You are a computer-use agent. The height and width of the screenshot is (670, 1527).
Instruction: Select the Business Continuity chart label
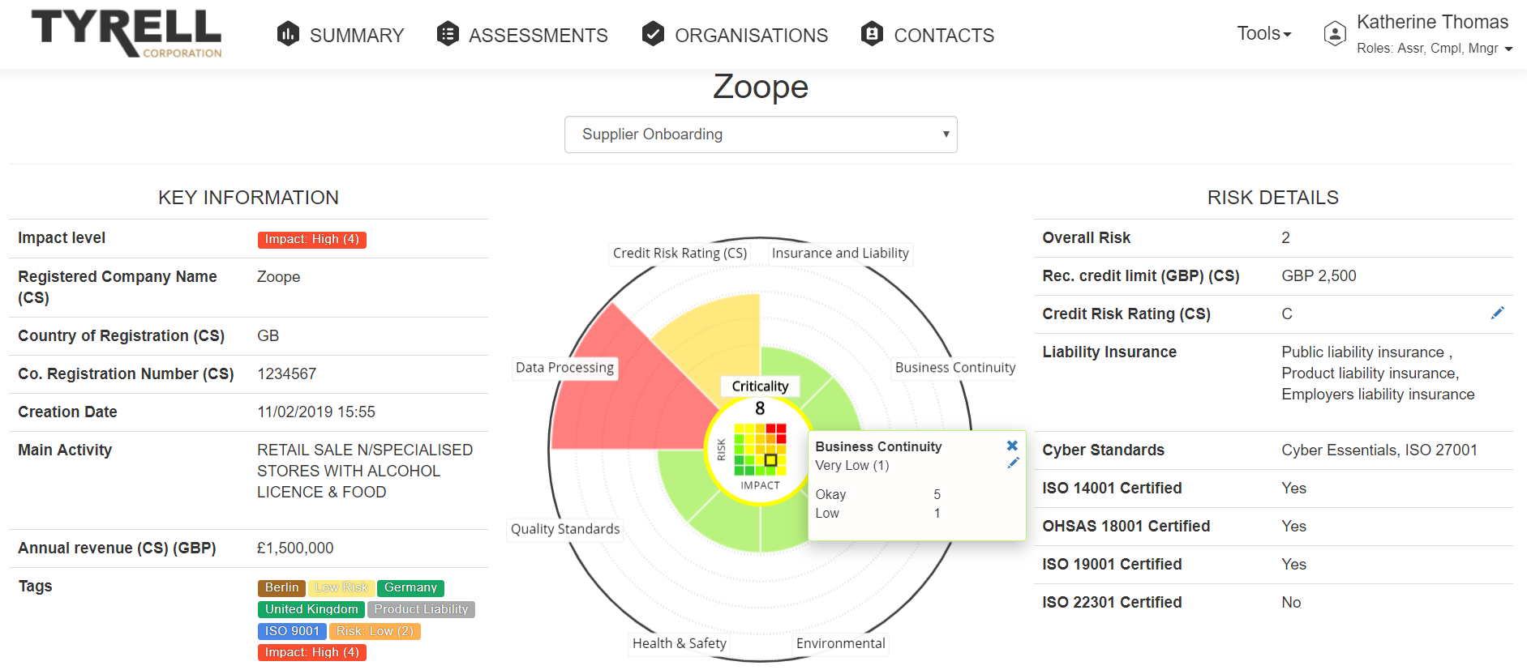click(x=955, y=368)
